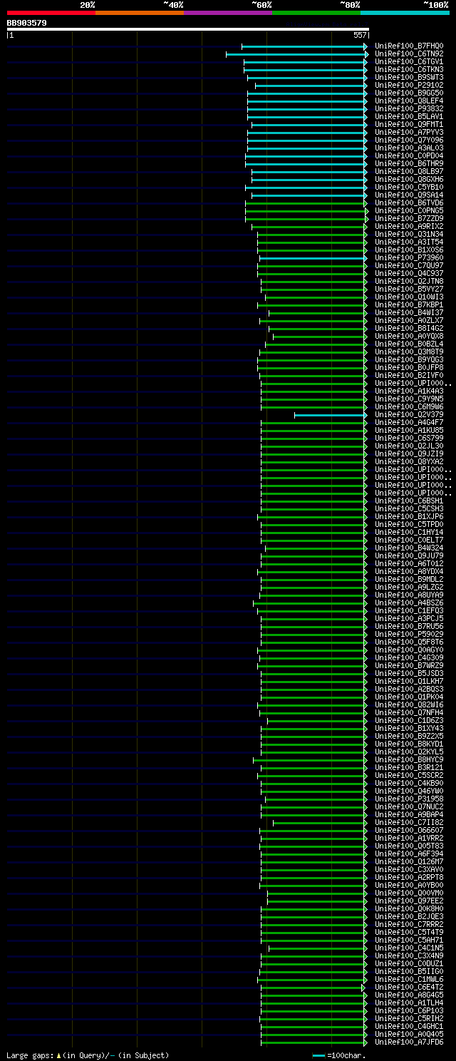Select label UniRef100_B4W324
The image size is (456, 1061).
click(409, 548)
